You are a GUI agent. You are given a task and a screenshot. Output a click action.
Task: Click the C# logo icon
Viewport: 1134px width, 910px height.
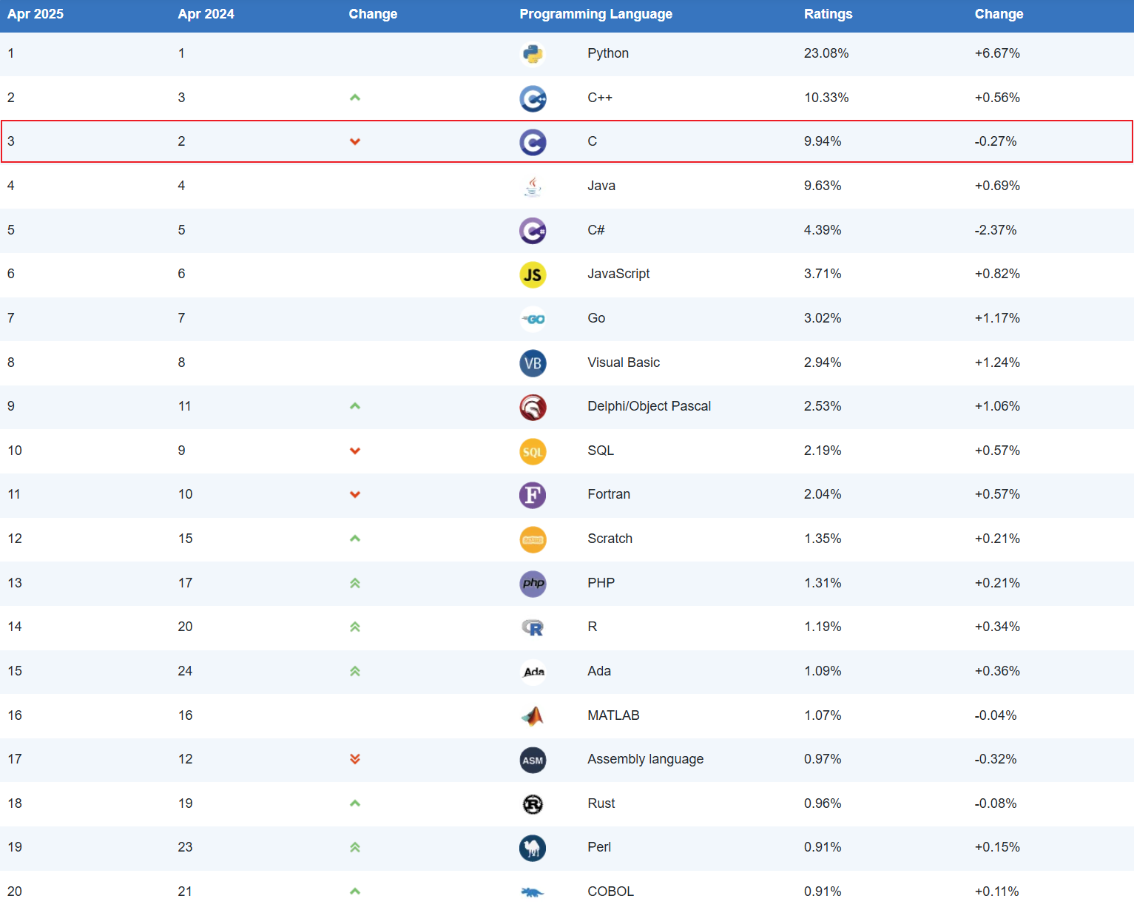coord(533,231)
